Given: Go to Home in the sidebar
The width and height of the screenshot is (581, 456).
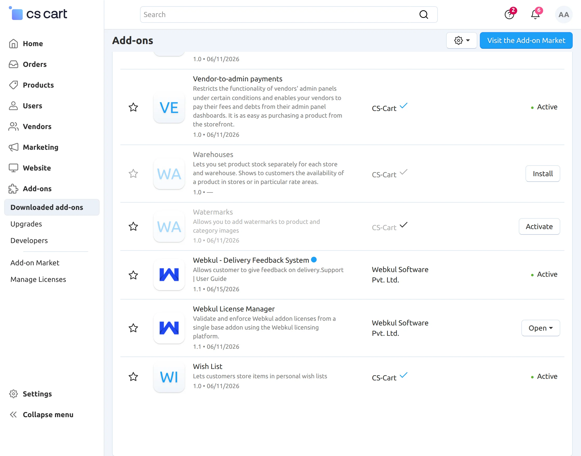Looking at the screenshot, I should click(x=33, y=44).
